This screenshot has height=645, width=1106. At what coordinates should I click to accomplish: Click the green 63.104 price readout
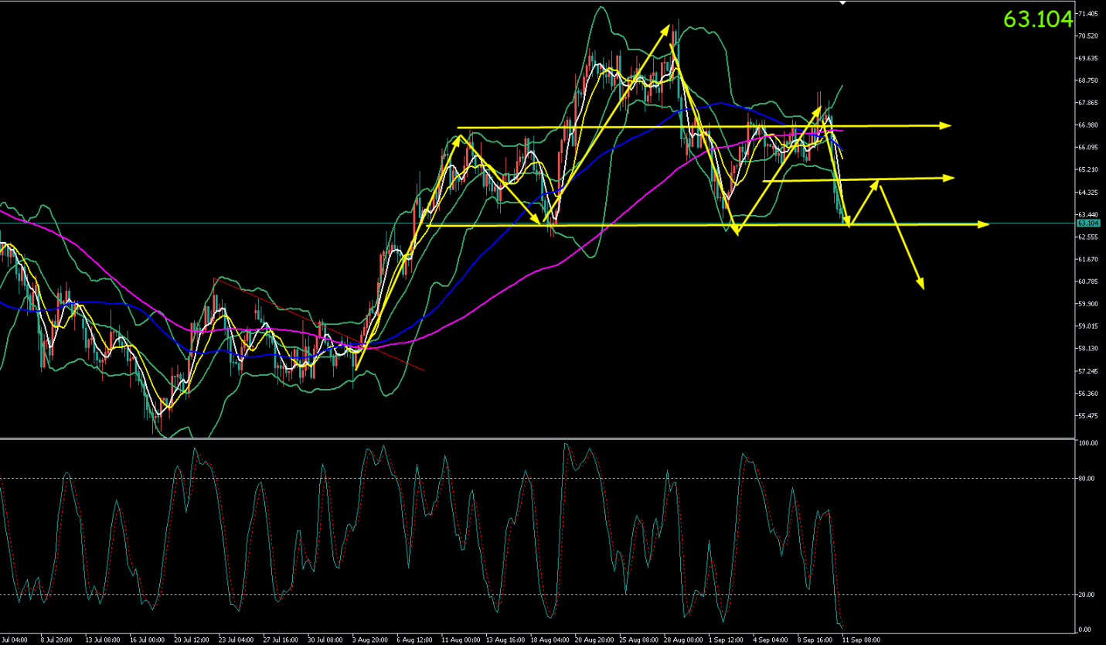click(1039, 19)
